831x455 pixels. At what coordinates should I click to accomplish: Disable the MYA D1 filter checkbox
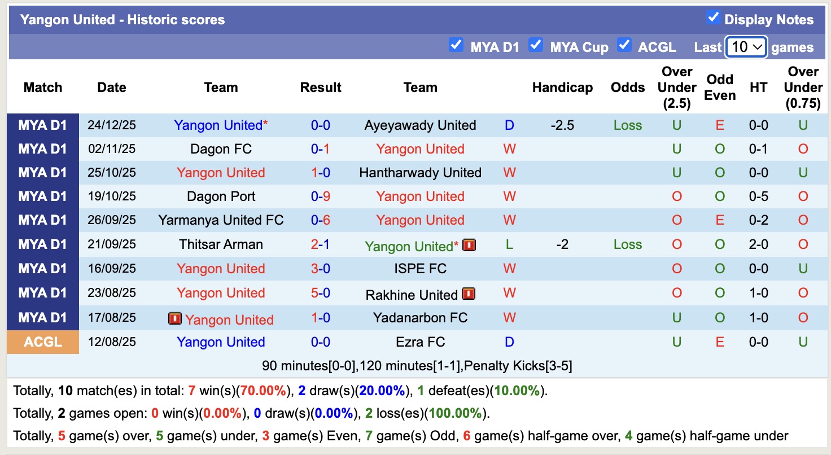(x=456, y=45)
